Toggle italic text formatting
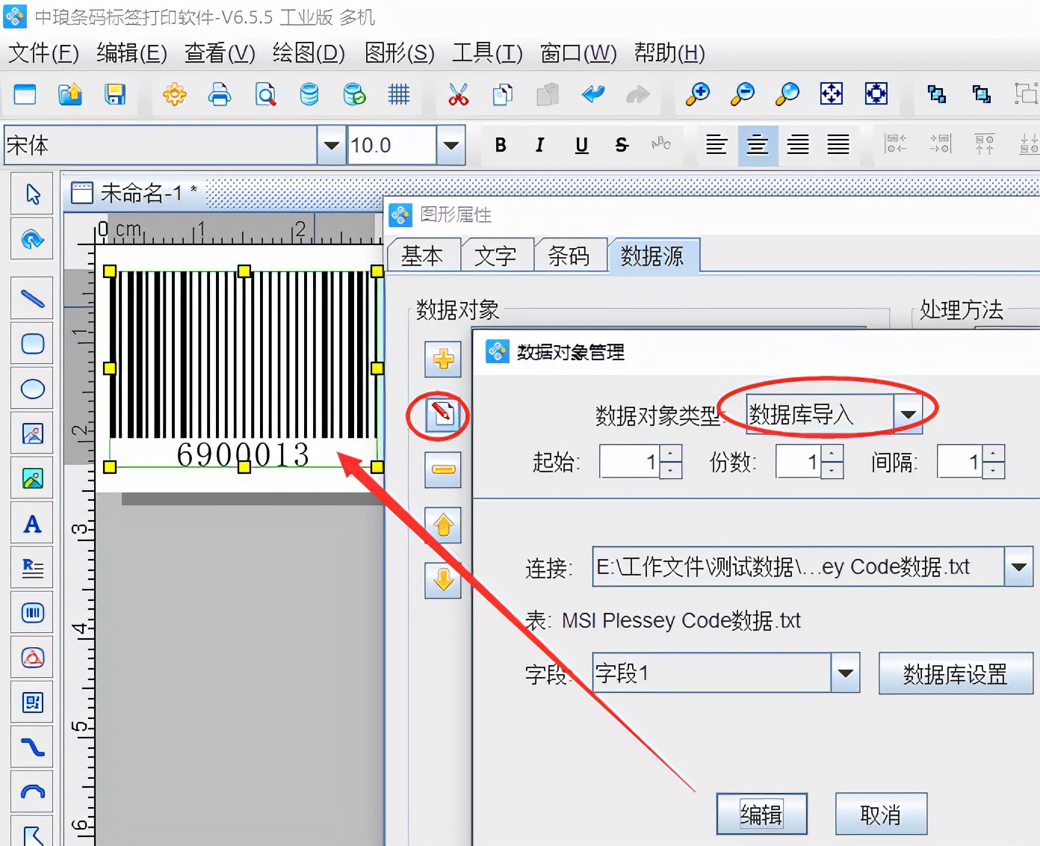The width and height of the screenshot is (1040, 846). click(539, 145)
